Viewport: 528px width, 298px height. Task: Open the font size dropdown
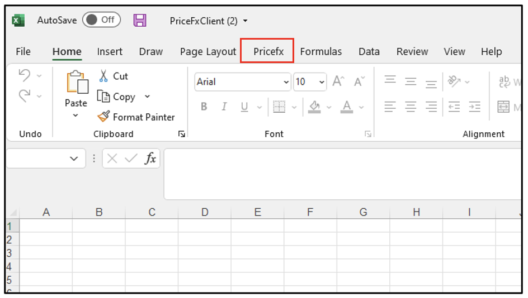point(322,82)
